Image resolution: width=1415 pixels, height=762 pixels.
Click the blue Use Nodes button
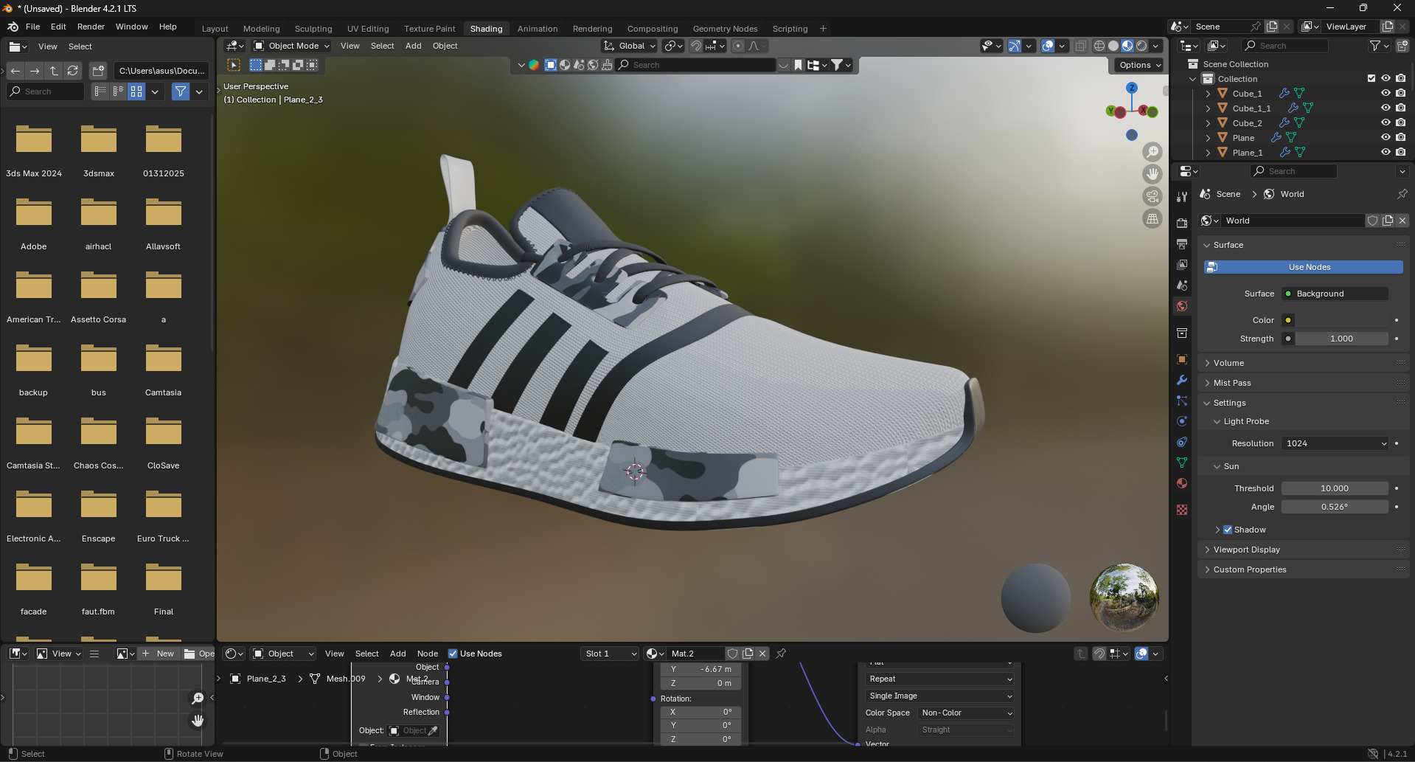point(1304,267)
